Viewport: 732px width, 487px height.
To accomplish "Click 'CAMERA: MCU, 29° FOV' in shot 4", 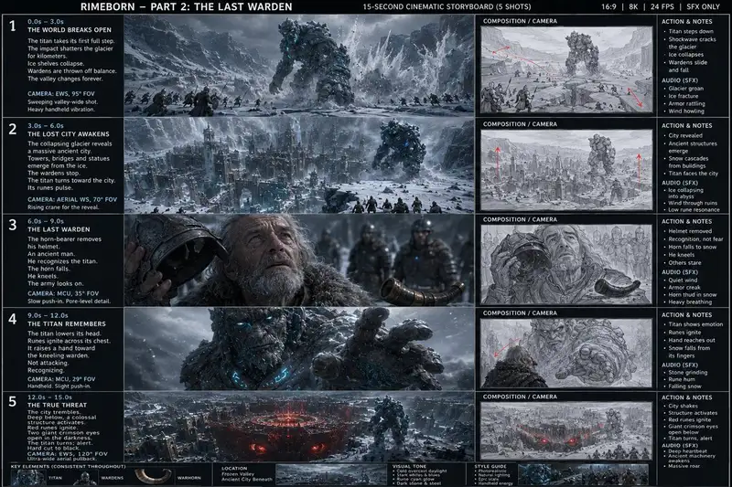I will click(61, 379).
